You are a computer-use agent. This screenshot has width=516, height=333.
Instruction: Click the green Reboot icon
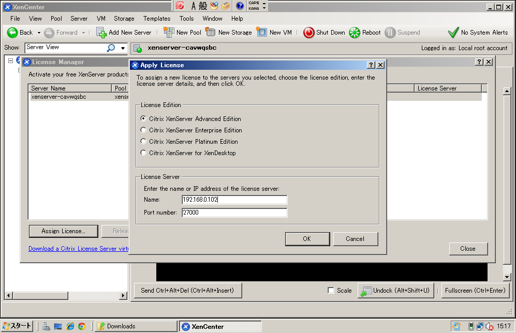[355, 33]
